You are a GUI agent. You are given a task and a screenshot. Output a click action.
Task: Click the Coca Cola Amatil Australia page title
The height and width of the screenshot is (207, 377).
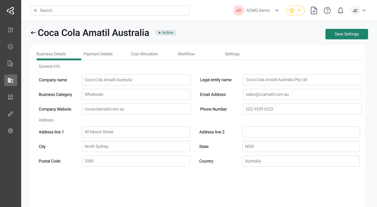click(93, 33)
